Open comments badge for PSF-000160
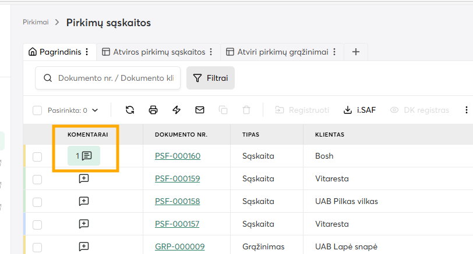The image size is (473, 254). click(84, 156)
